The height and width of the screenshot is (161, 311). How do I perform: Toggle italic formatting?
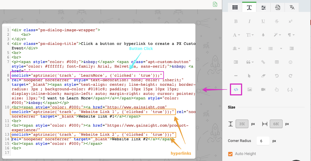pyautogui.click(x=249, y=21)
